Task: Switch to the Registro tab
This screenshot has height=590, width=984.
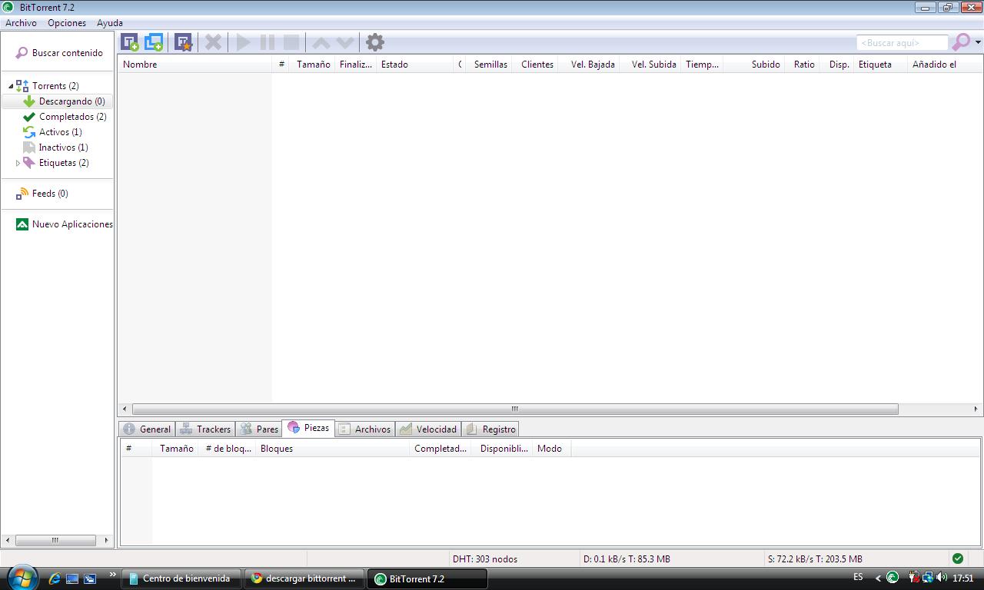Action: click(x=490, y=429)
